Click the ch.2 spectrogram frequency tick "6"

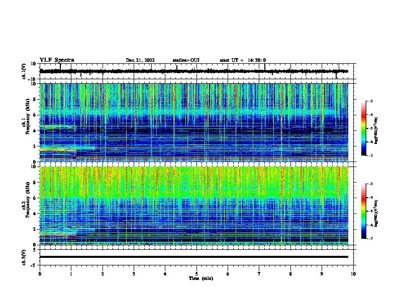[35, 198]
